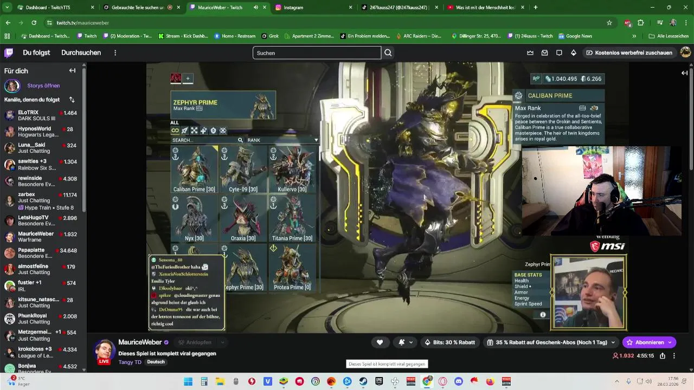
Task: Reload the Twitch page
Action: [34, 23]
